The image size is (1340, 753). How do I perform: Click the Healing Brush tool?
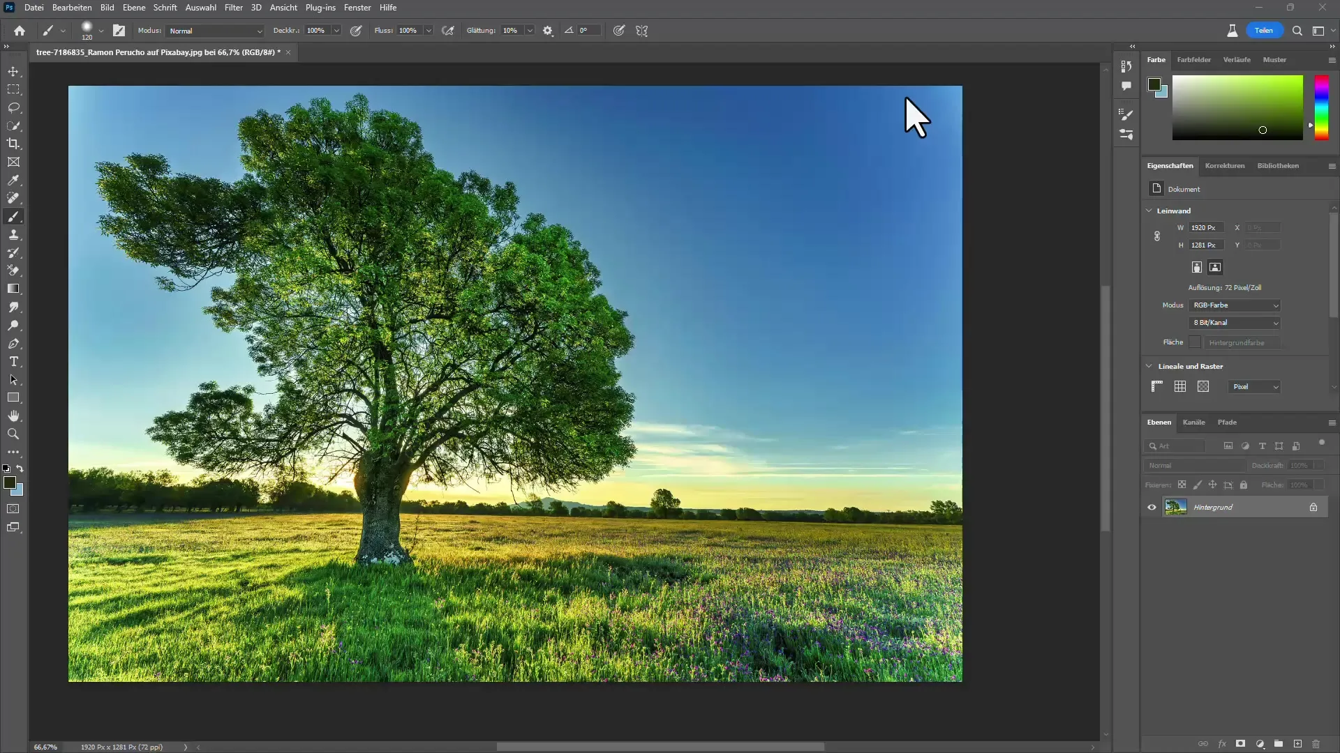(14, 199)
